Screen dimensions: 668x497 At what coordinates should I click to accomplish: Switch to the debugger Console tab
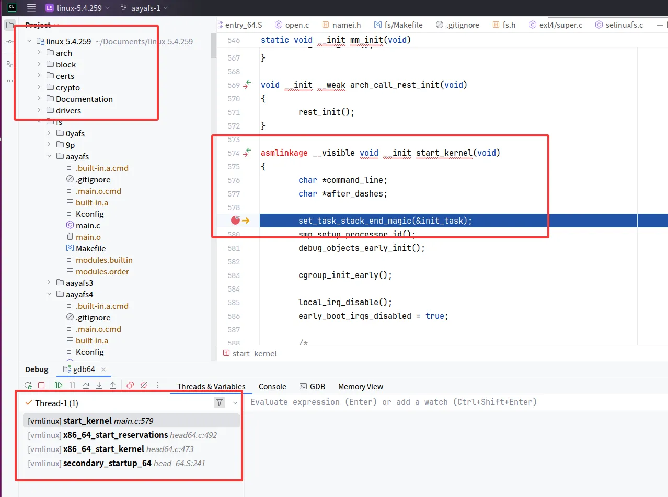click(272, 387)
